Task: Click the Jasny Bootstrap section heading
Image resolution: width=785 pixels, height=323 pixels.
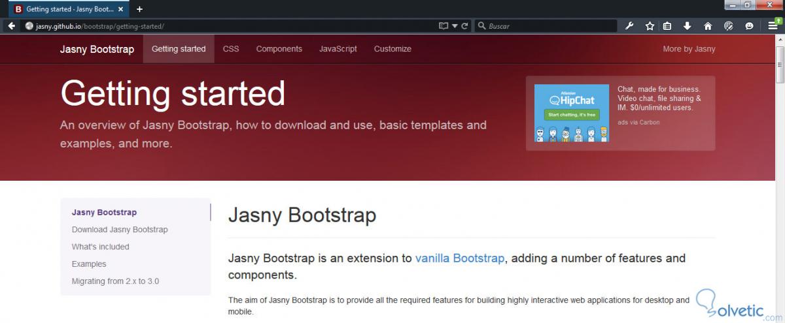Action: coord(302,215)
